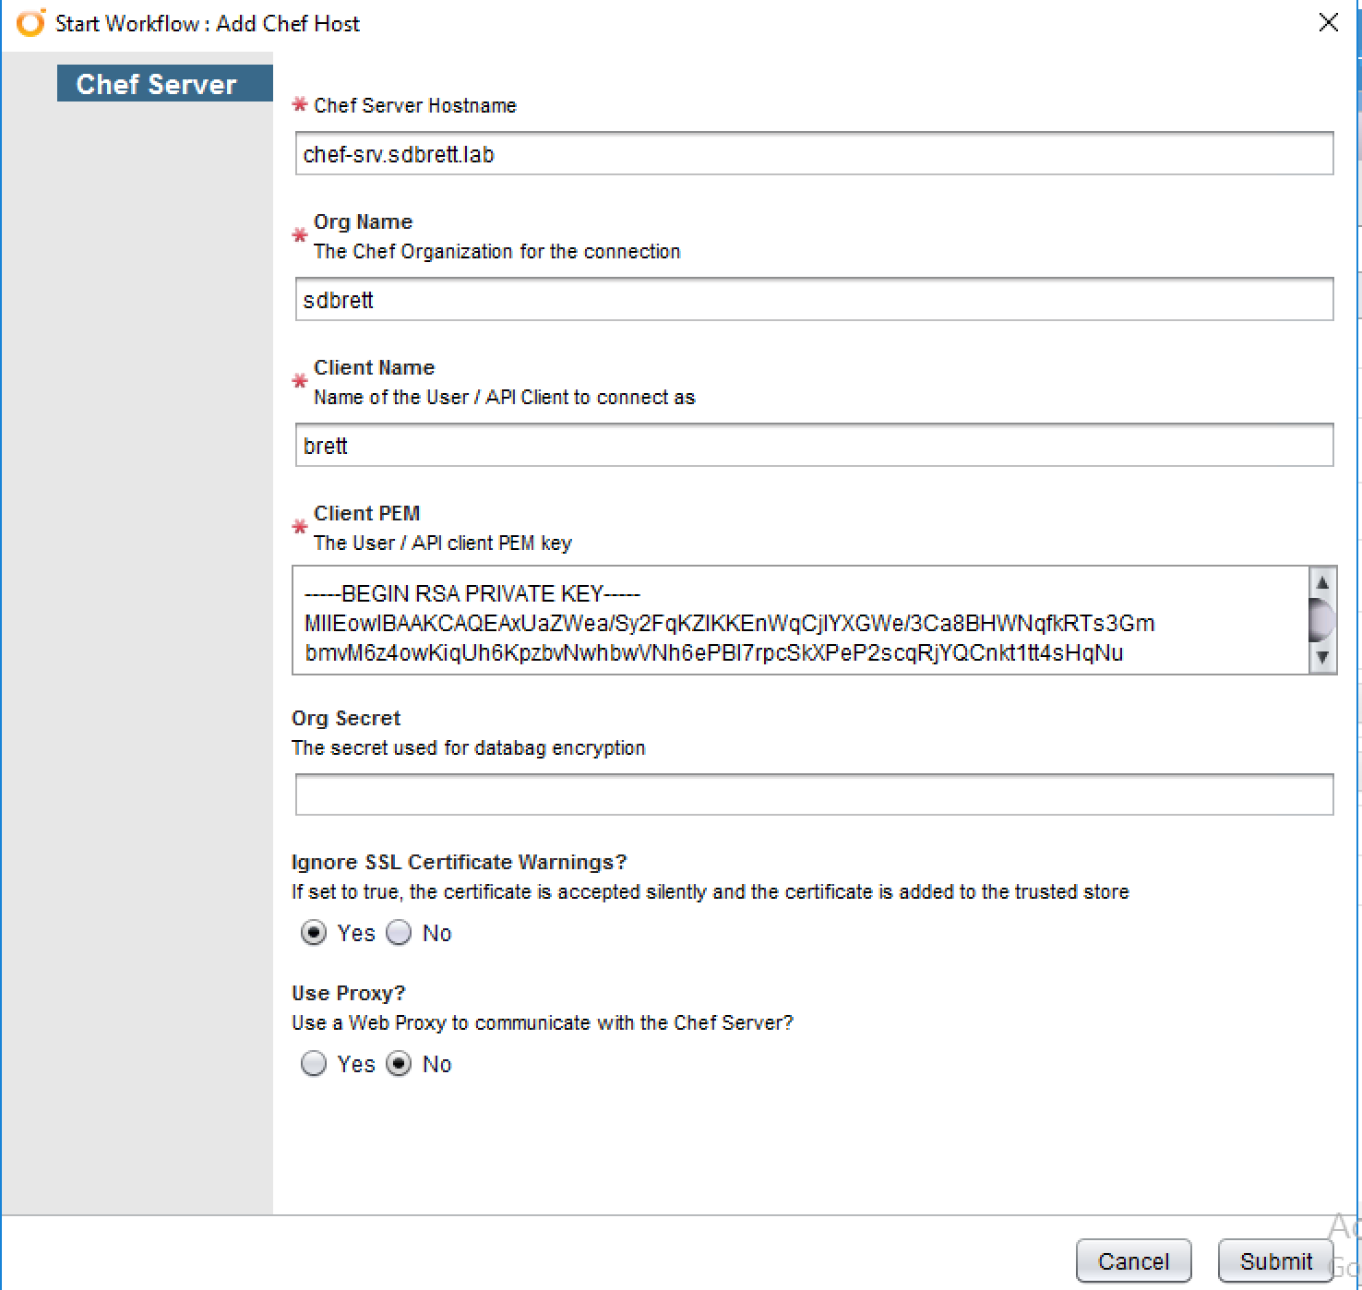The image size is (1362, 1290).
Task: Click the Client PEM scrollbar thumb
Action: click(x=1322, y=619)
